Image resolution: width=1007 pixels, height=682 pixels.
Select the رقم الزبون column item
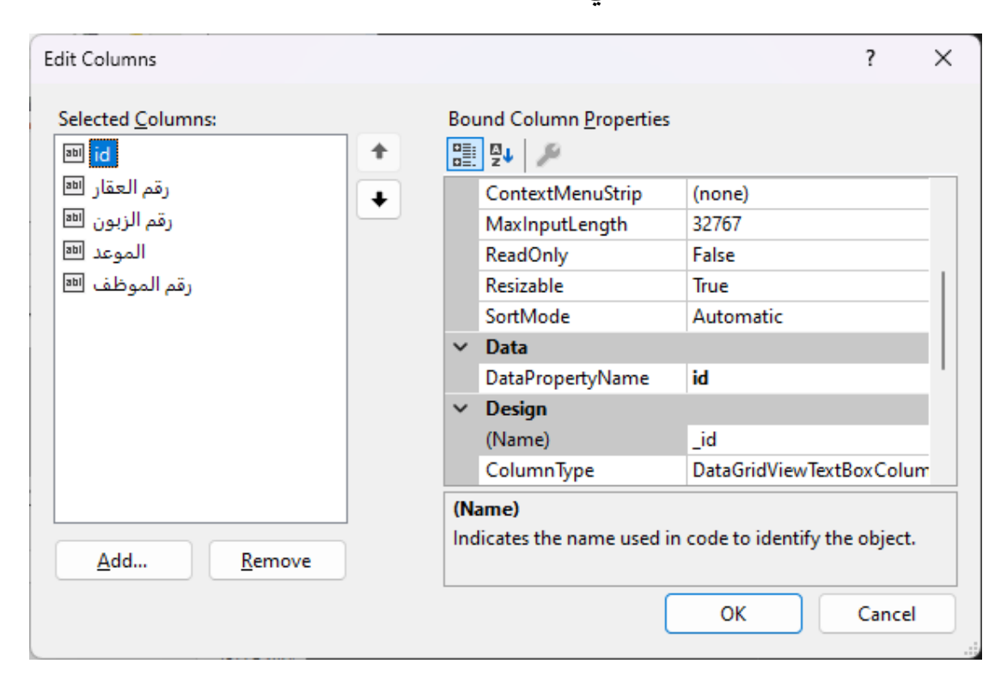[x=132, y=220]
